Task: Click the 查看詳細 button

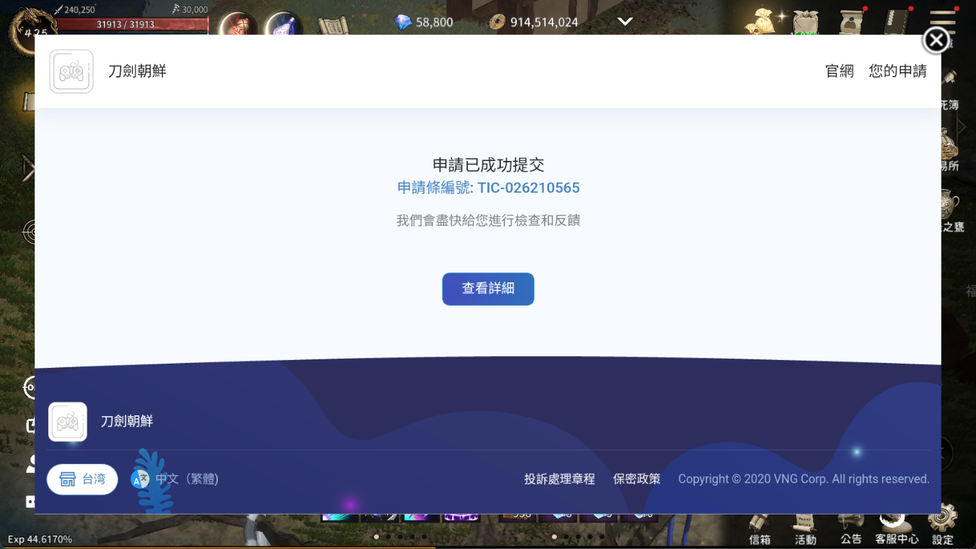Action: click(487, 289)
